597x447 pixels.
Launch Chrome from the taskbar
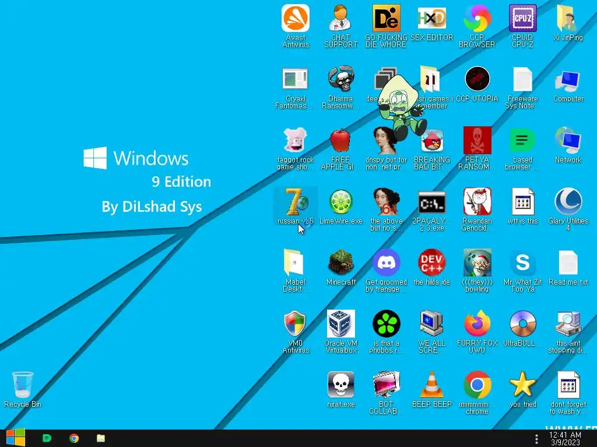coord(74,438)
